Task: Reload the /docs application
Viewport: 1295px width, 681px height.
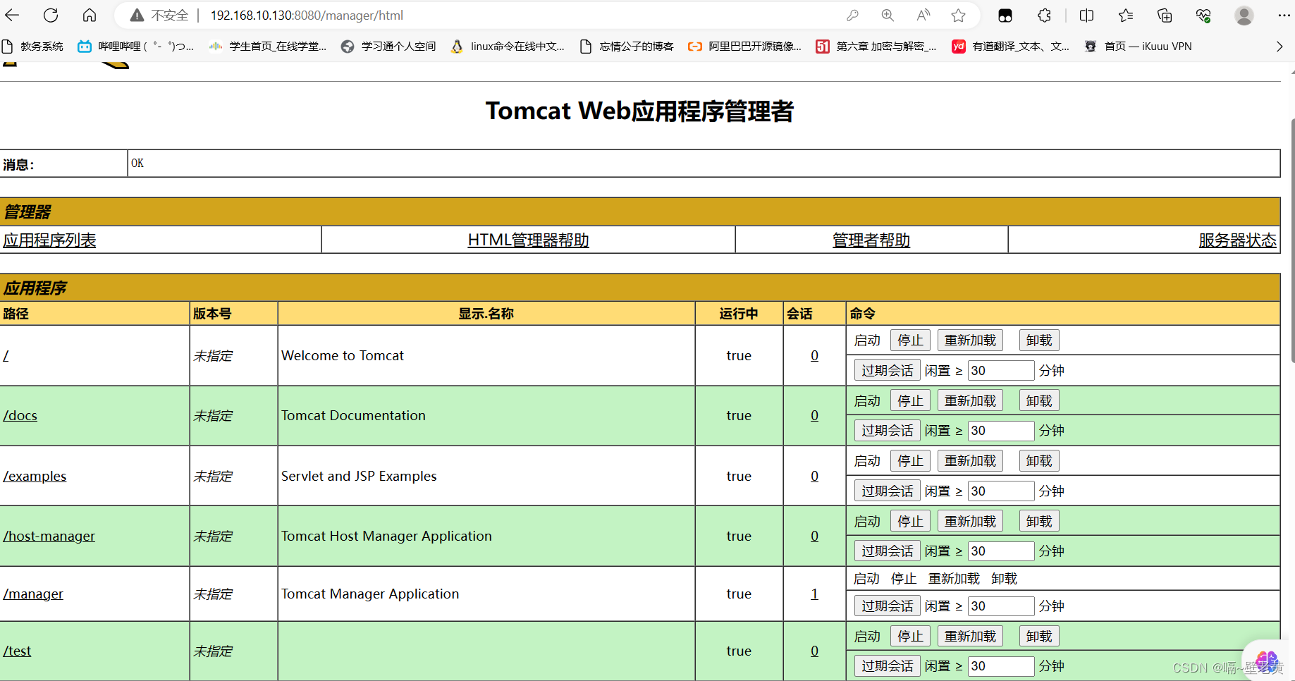Action: (x=970, y=401)
